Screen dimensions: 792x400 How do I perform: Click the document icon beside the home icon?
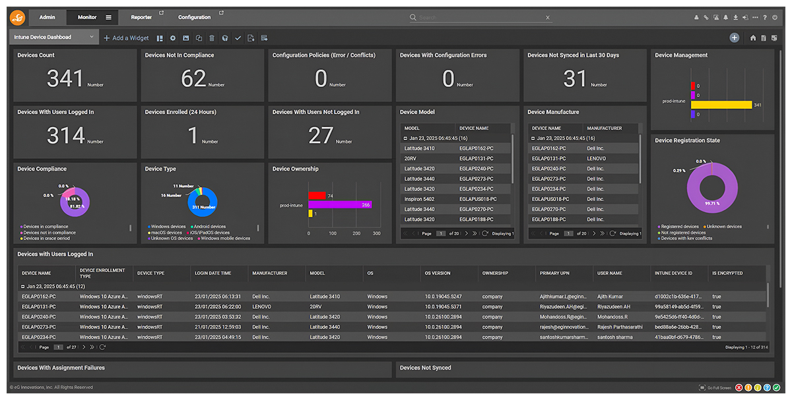tap(764, 38)
